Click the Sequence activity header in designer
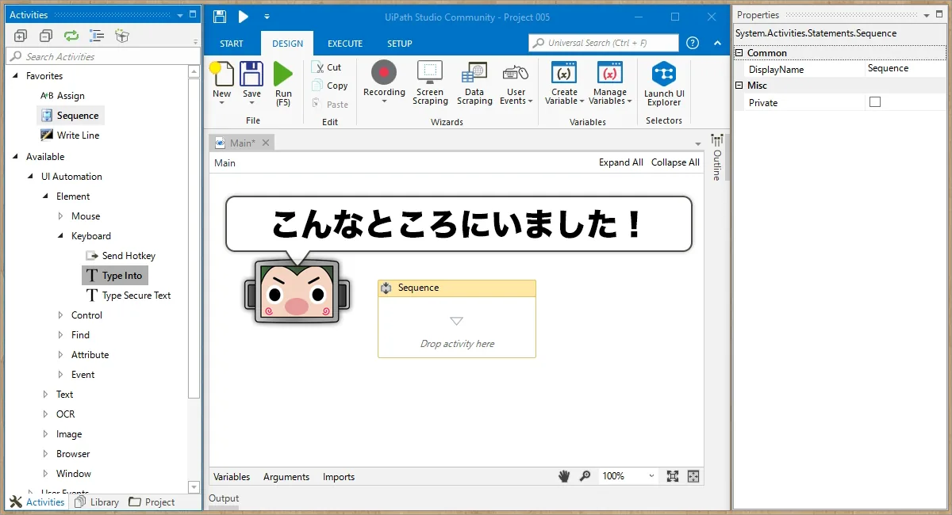The height and width of the screenshot is (515, 952). click(457, 288)
